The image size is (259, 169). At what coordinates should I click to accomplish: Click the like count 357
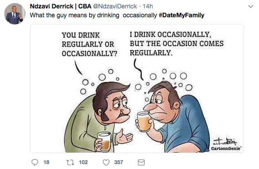pyautogui.click(x=118, y=162)
